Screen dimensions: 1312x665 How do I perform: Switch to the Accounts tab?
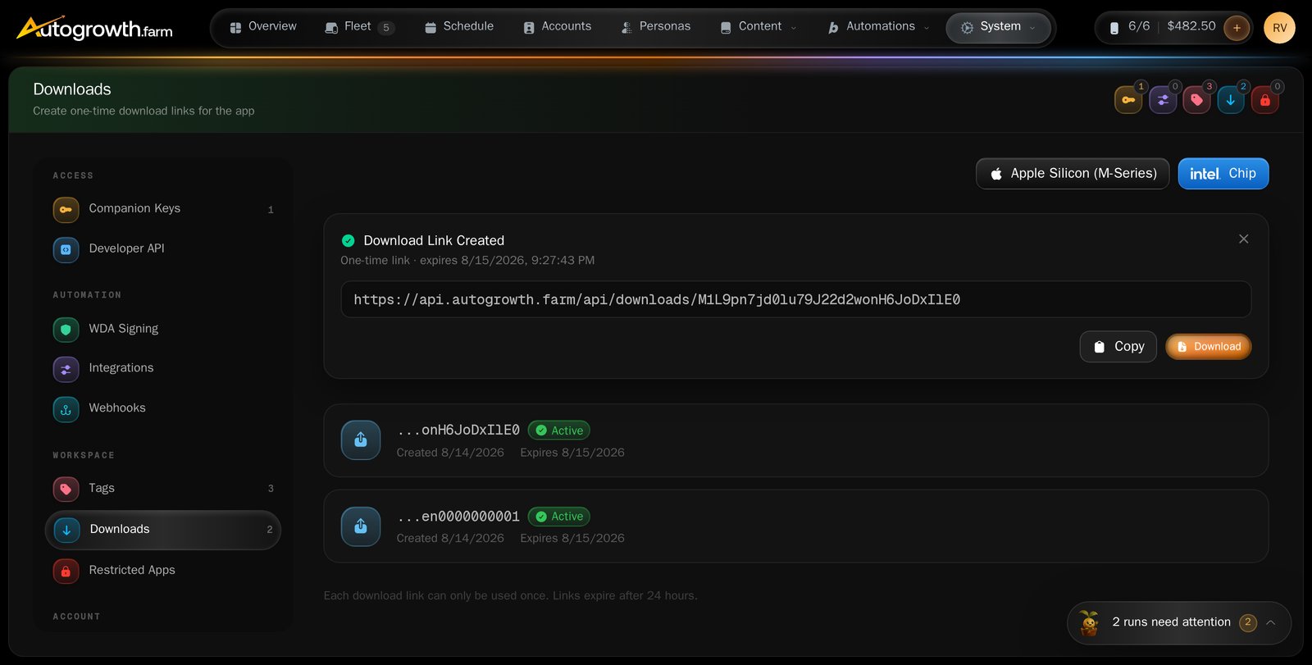tap(557, 27)
